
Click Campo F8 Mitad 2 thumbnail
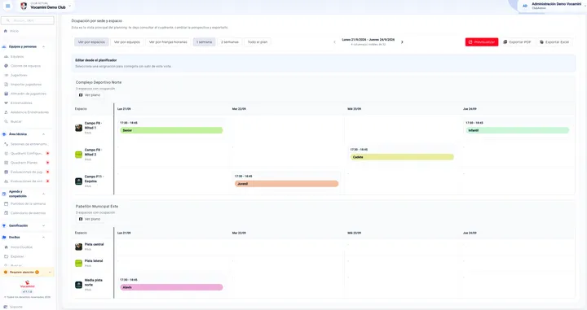click(78, 155)
